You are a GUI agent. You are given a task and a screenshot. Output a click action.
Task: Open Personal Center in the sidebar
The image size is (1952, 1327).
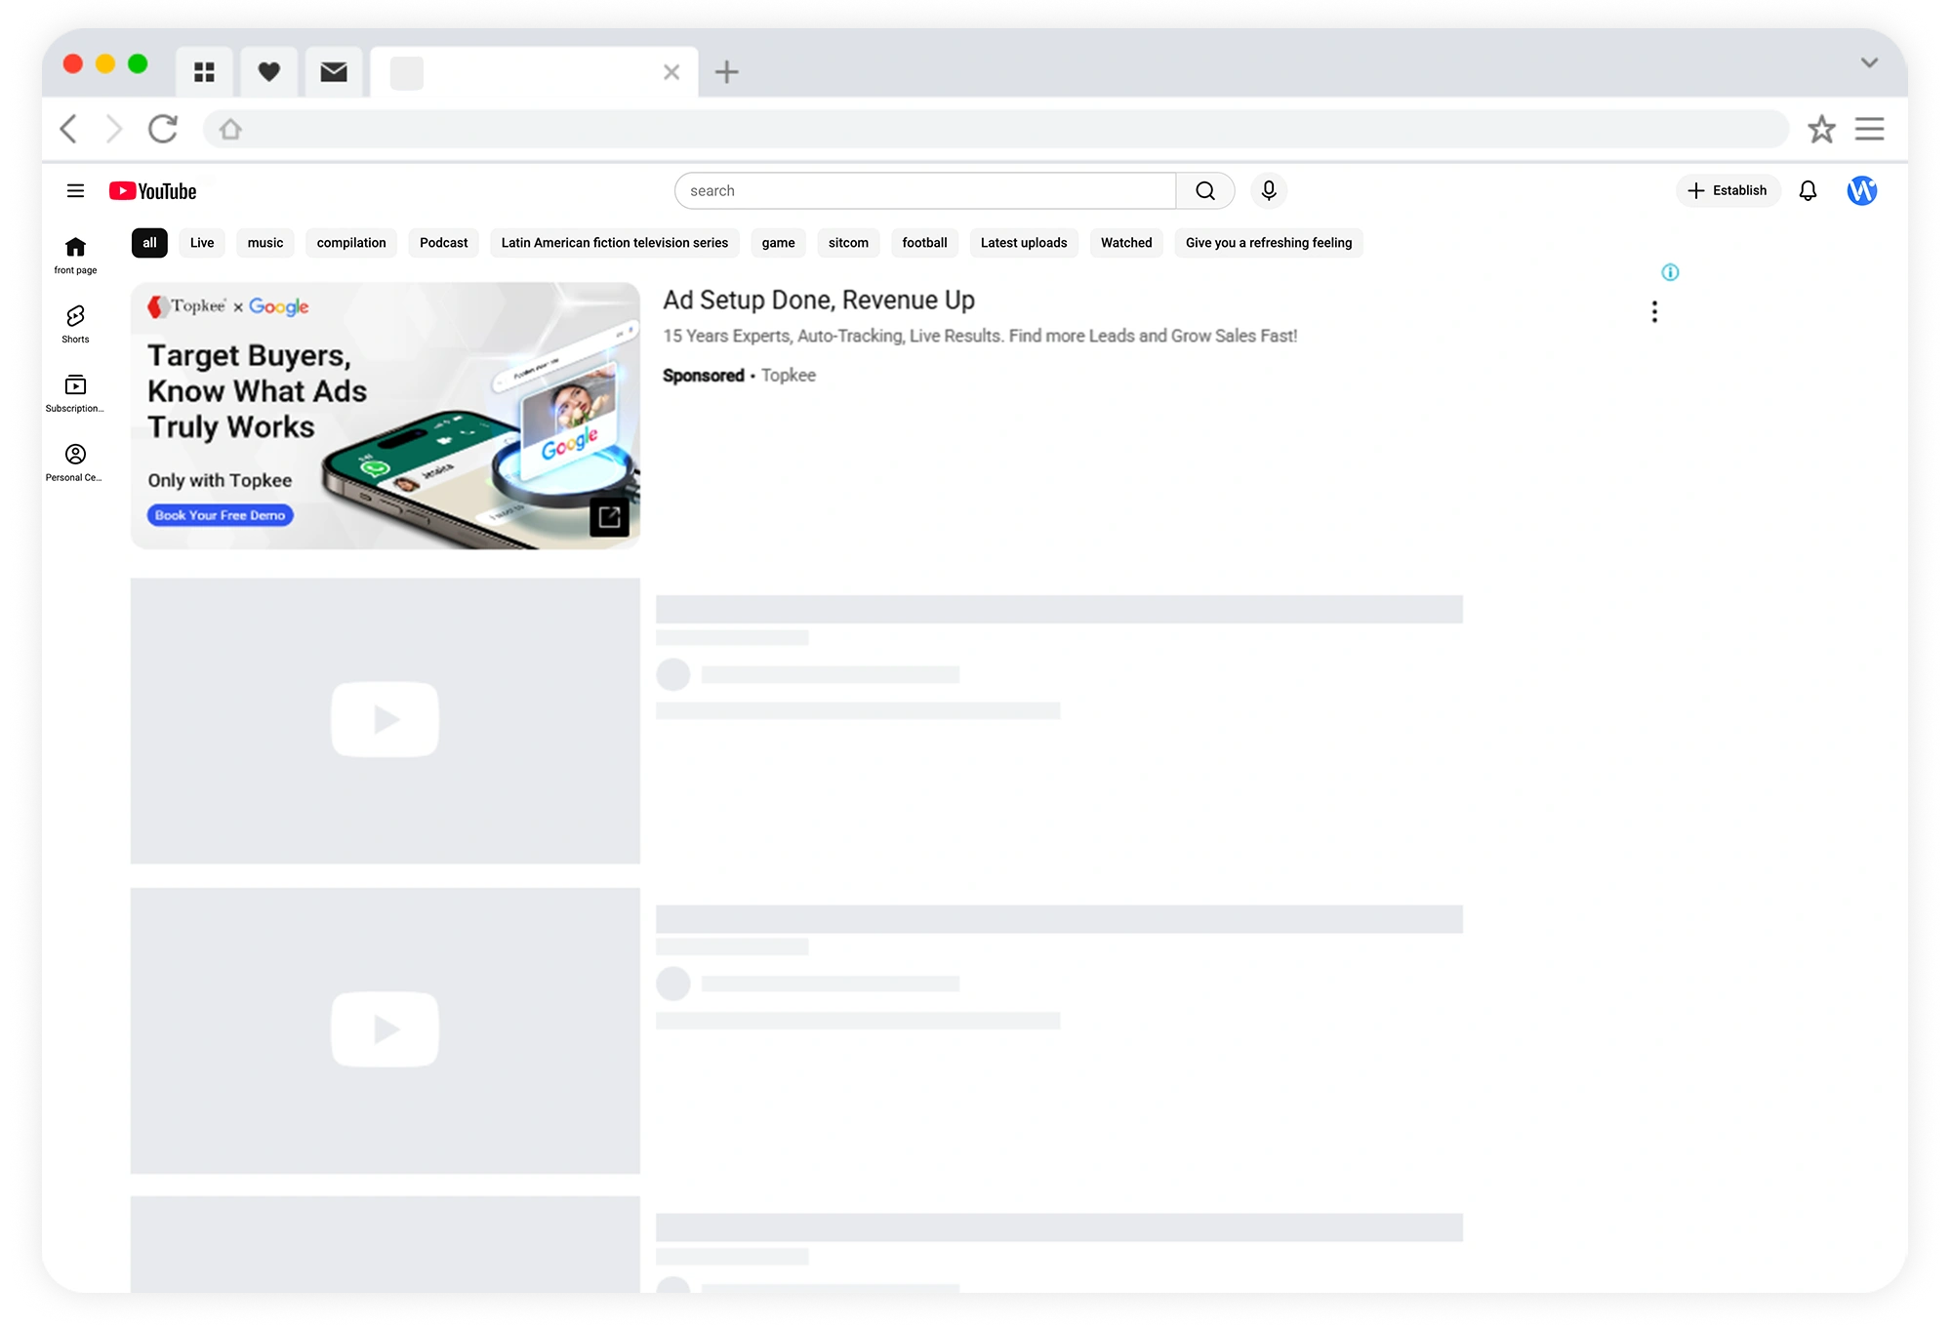point(75,462)
